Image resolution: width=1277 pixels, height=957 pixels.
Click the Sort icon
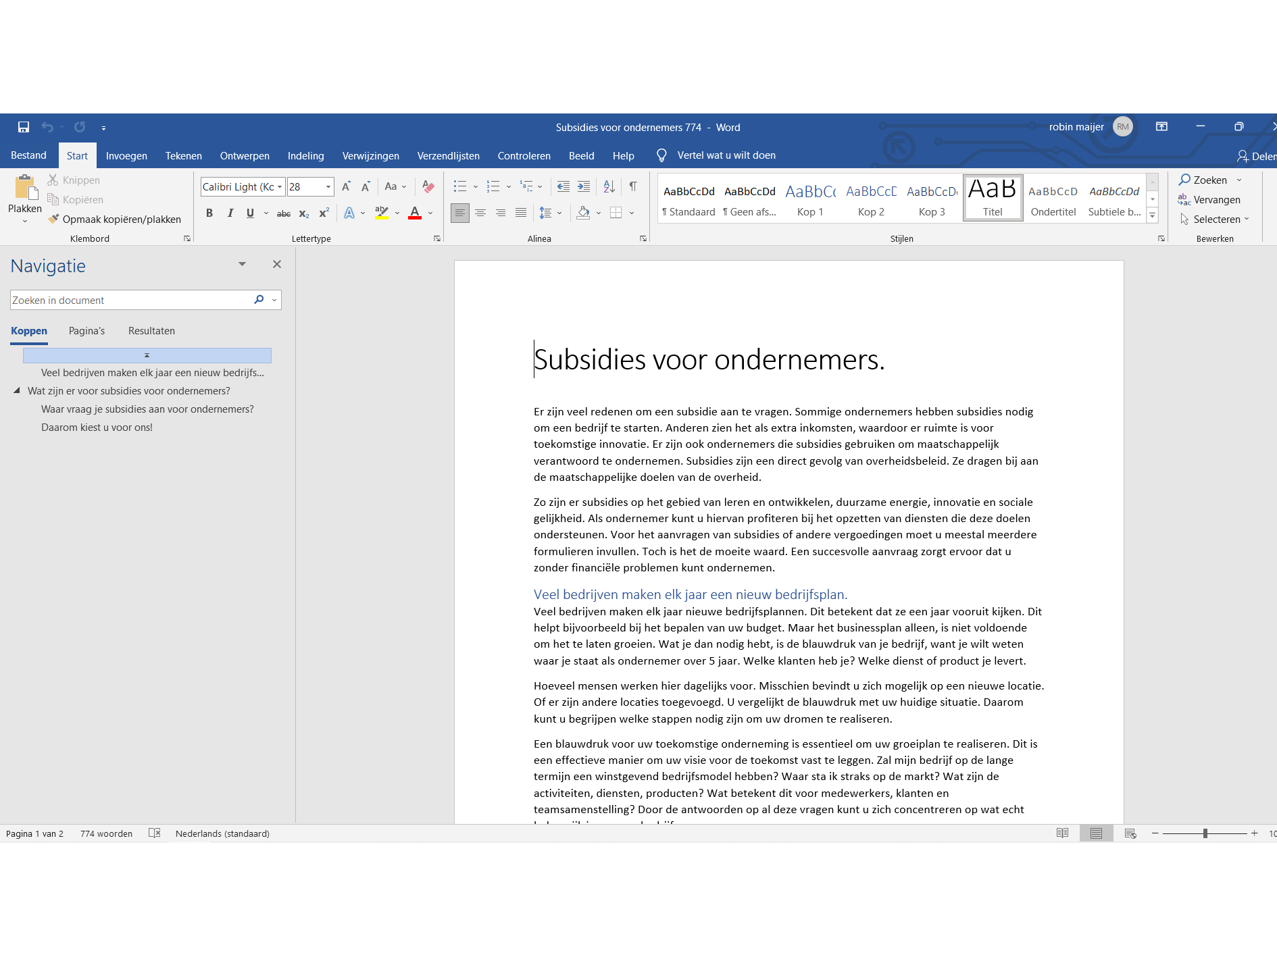pyautogui.click(x=609, y=186)
